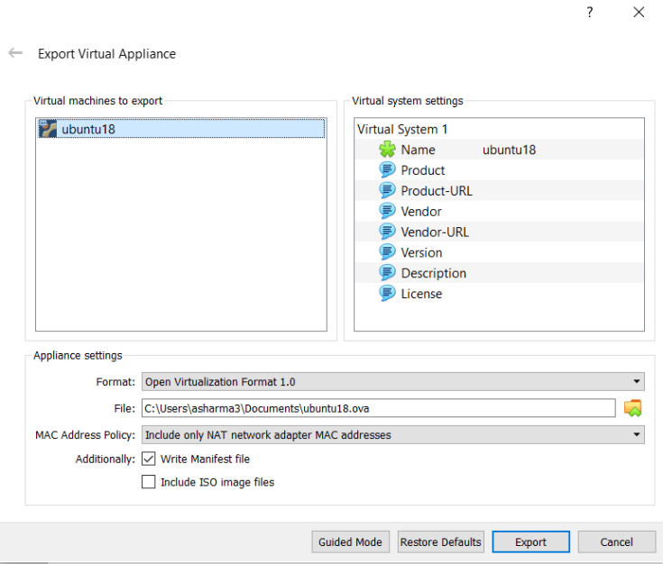Switch to Guided Mode
The width and height of the screenshot is (663, 564).
pos(350,542)
